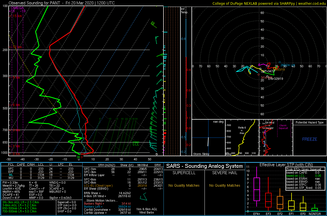Select the orange 'LCL-EL (Cloud Layer)' row
The image size is (327, 216).
click(123, 186)
